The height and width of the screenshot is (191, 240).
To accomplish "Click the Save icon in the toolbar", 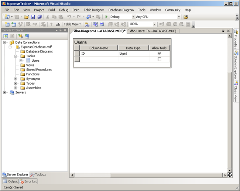I will 33,17.
